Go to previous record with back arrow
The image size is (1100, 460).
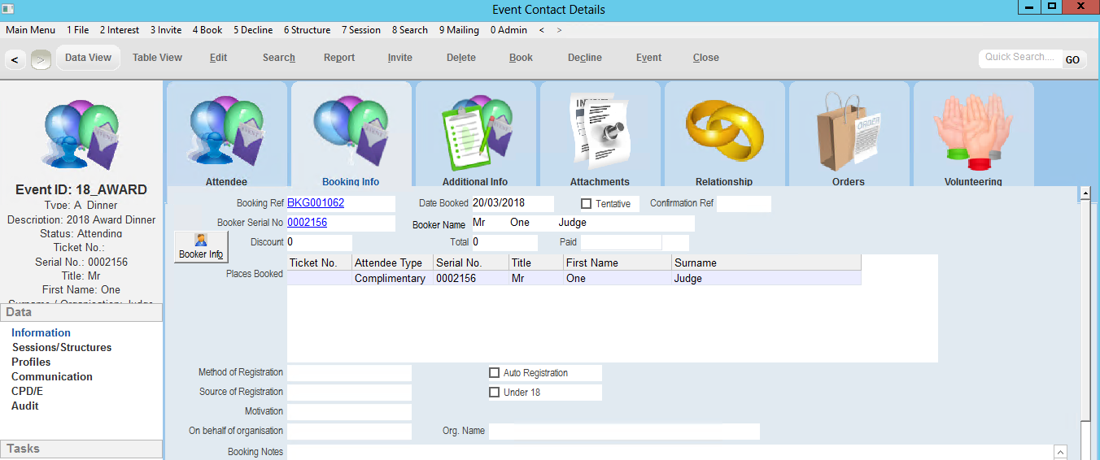point(15,59)
